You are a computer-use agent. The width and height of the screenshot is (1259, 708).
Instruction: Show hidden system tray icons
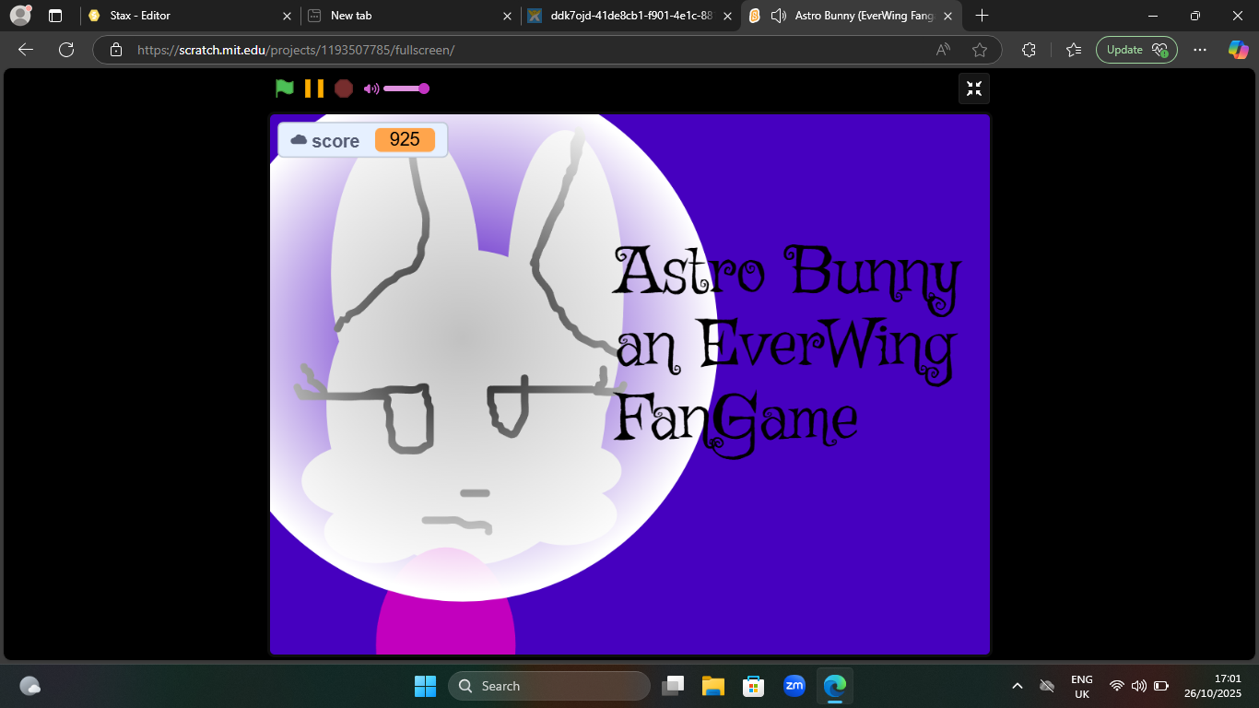[1018, 686]
